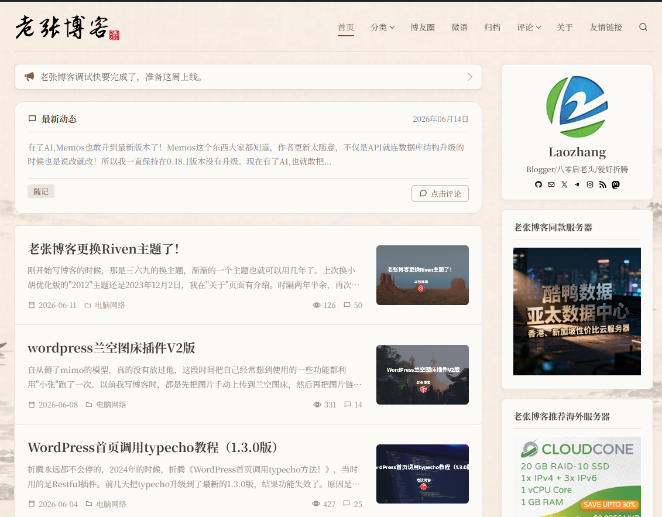This screenshot has width=662, height=517.
Task: Open the RSS feed icon
Action: [603, 184]
